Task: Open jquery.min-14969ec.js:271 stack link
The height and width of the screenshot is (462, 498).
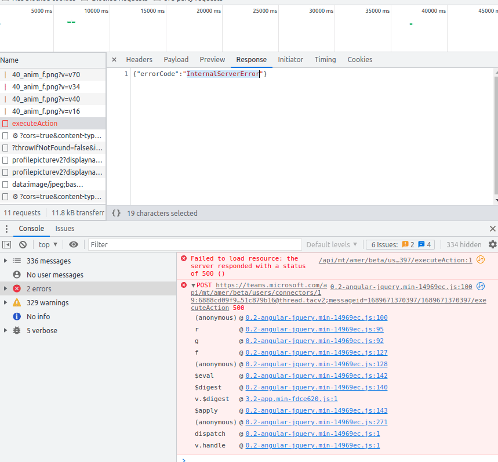Action: coord(317,422)
